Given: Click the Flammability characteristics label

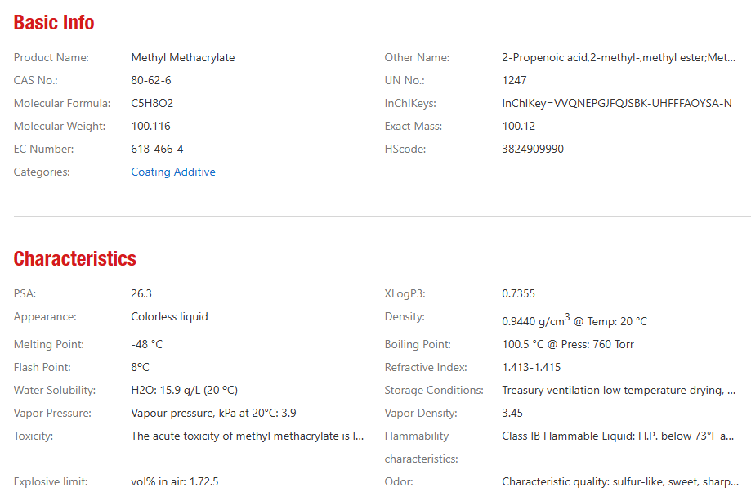Looking at the screenshot, I should click(x=421, y=447).
